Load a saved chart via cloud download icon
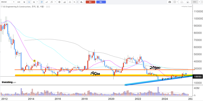The height and width of the screenshot is (101, 203). pos(182,2)
